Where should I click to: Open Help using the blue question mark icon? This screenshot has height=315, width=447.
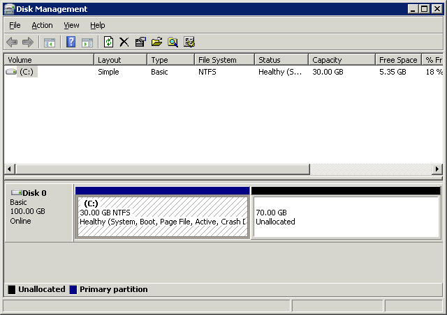(71, 43)
